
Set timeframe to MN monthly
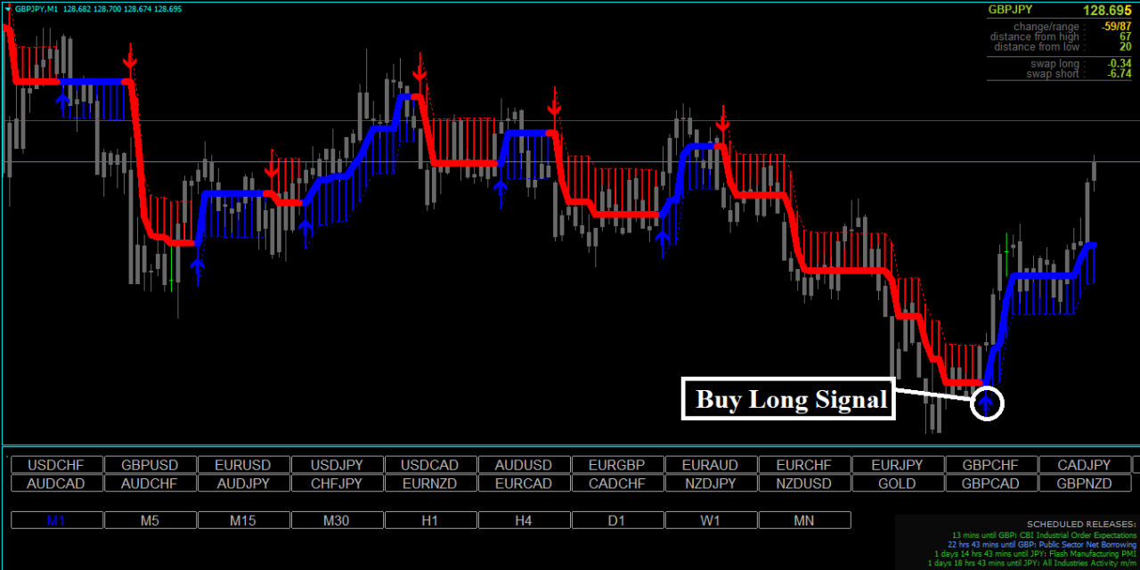coord(804,520)
